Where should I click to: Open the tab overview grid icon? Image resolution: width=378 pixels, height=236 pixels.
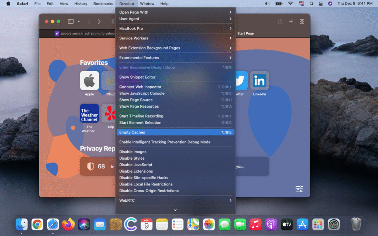302,22
